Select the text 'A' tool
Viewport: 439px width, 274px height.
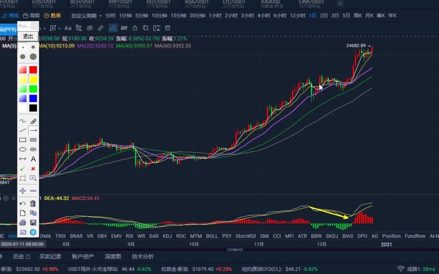[x=33, y=159]
